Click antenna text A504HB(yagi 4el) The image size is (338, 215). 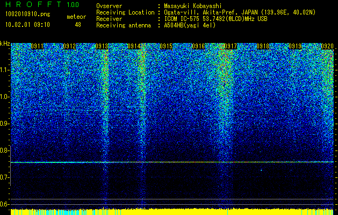(x=190, y=25)
